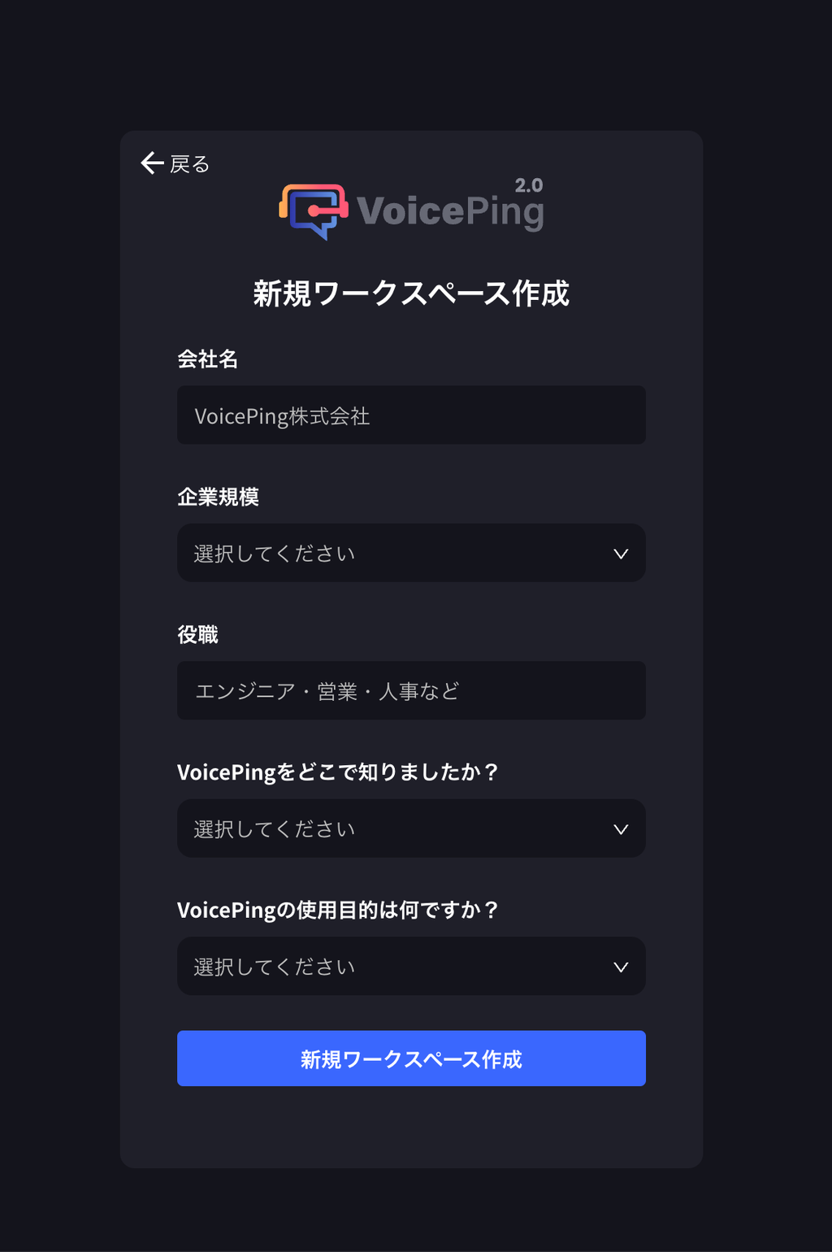Click the 役職 input field

click(x=411, y=690)
